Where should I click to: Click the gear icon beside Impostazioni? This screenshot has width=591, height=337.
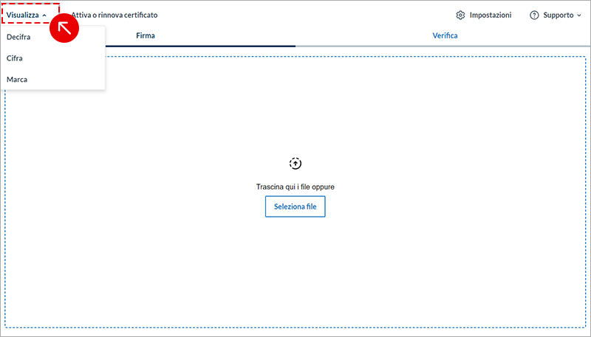tap(461, 15)
